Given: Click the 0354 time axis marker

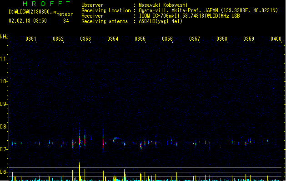Looking at the screenshot, I should click(x=113, y=38).
